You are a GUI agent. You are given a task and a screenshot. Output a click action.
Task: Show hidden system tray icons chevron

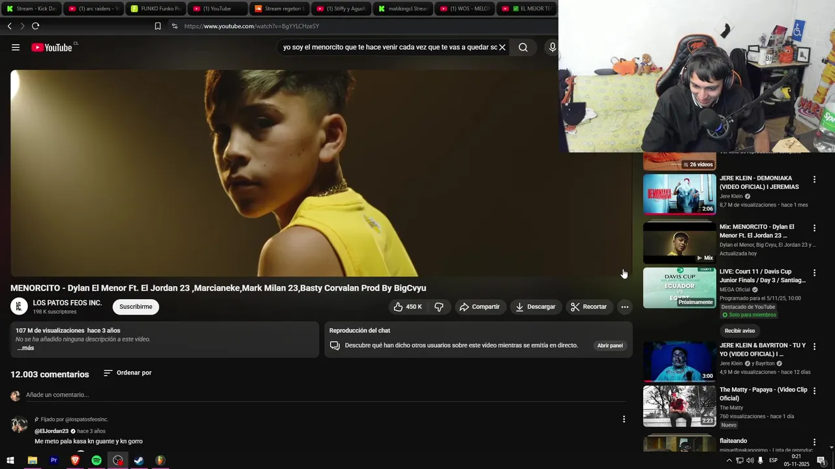(729, 461)
